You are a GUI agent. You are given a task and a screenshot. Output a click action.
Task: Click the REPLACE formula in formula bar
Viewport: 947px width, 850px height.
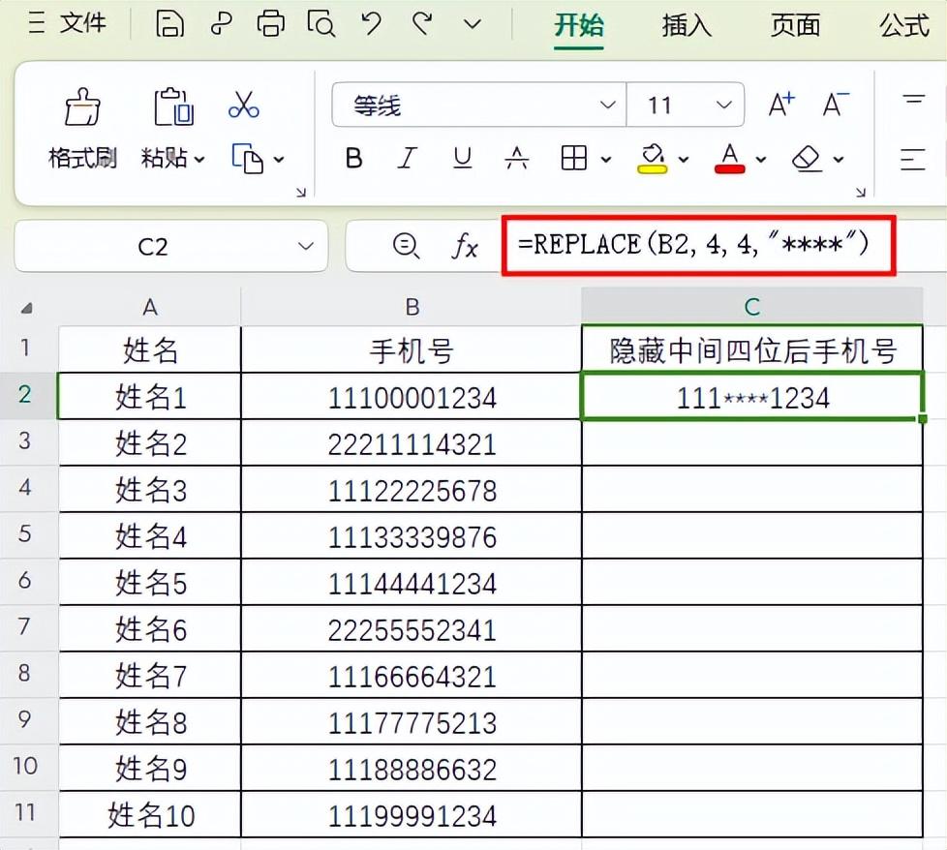(692, 245)
